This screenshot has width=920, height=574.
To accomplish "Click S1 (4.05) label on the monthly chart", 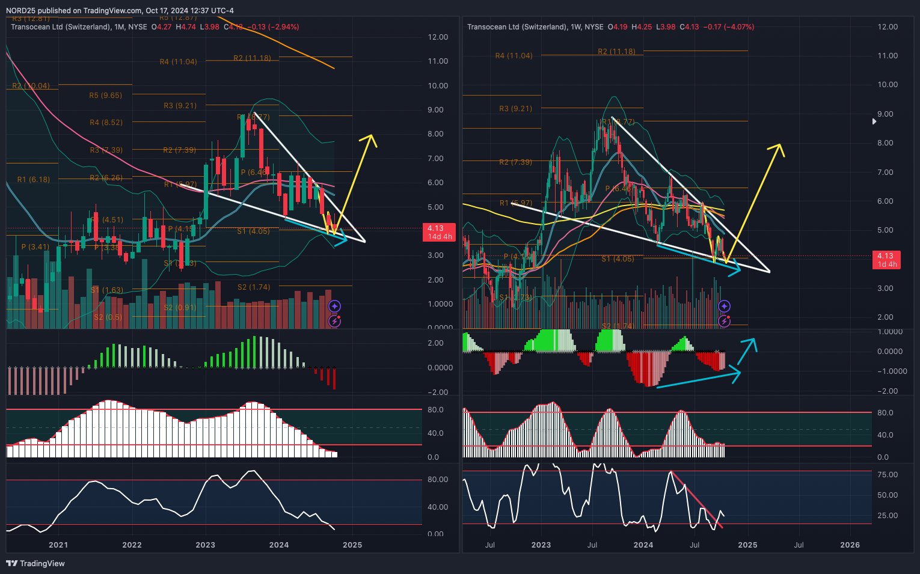I will tap(253, 231).
